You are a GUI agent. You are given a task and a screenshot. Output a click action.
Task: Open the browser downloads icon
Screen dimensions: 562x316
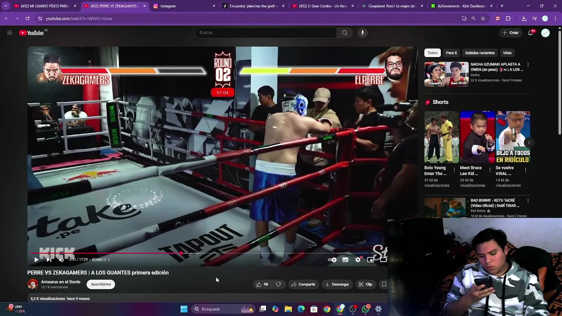[x=524, y=18]
